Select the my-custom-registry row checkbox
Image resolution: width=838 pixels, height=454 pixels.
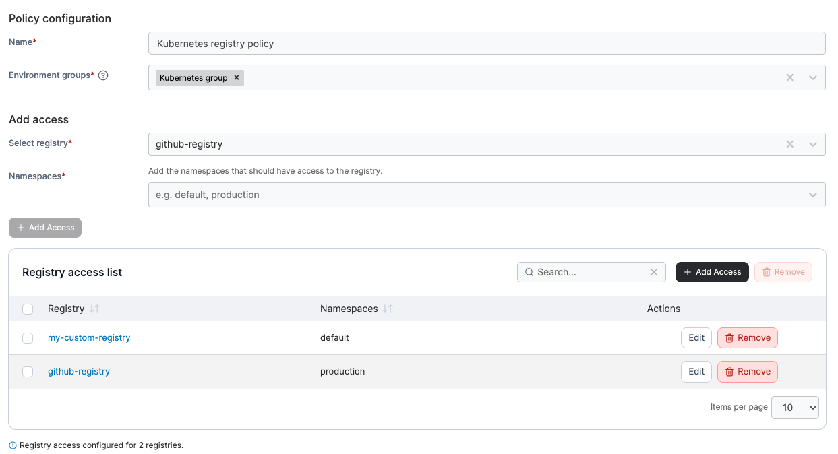click(28, 338)
